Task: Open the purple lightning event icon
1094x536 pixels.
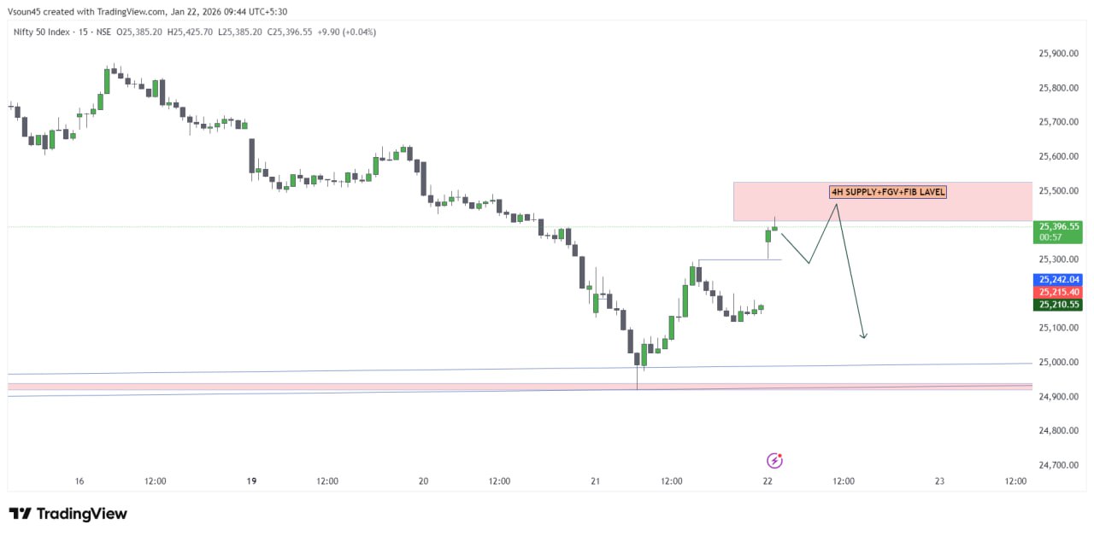Action: point(774,461)
